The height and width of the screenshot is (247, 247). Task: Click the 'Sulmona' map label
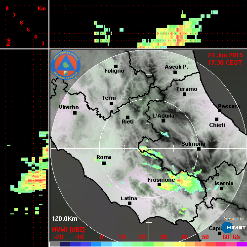[x=193, y=144]
